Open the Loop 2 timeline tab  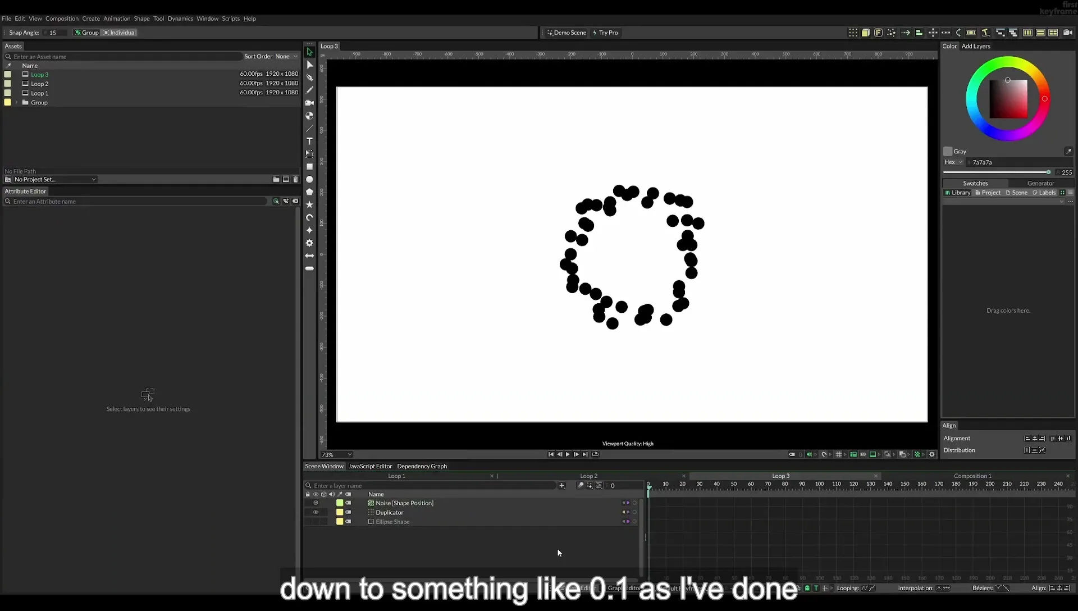tap(588, 476)
